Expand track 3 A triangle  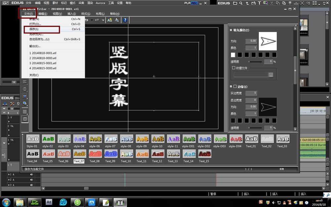click(9, 185)
